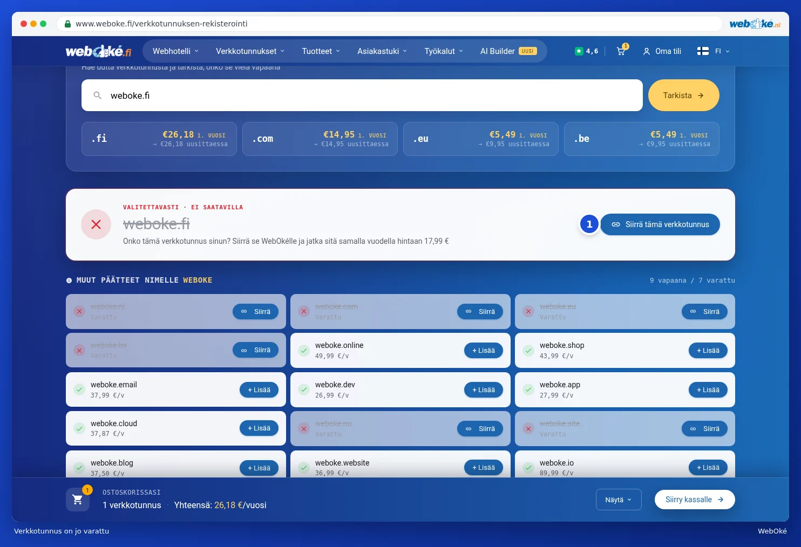Click the green check icon for weboke.online

point(304,351)
